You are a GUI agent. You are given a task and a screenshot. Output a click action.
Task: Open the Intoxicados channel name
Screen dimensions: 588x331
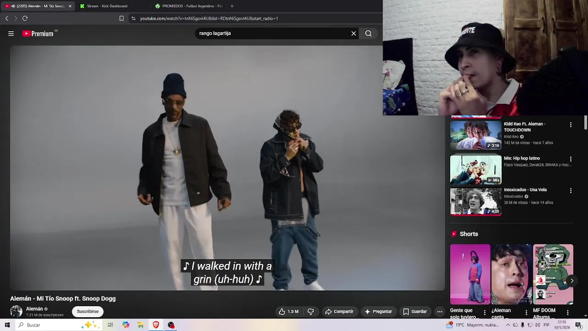point(514,196)
